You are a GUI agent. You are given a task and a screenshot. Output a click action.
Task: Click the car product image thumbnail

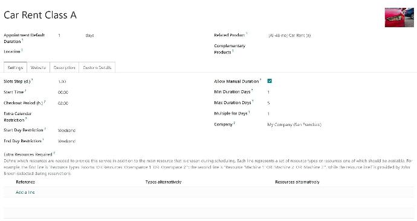point(399,18)
